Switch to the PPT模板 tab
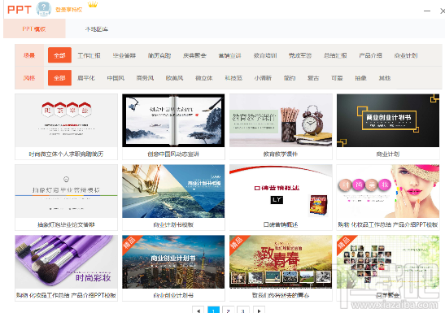This screenshot has height=313, width=445. [34, 28]
